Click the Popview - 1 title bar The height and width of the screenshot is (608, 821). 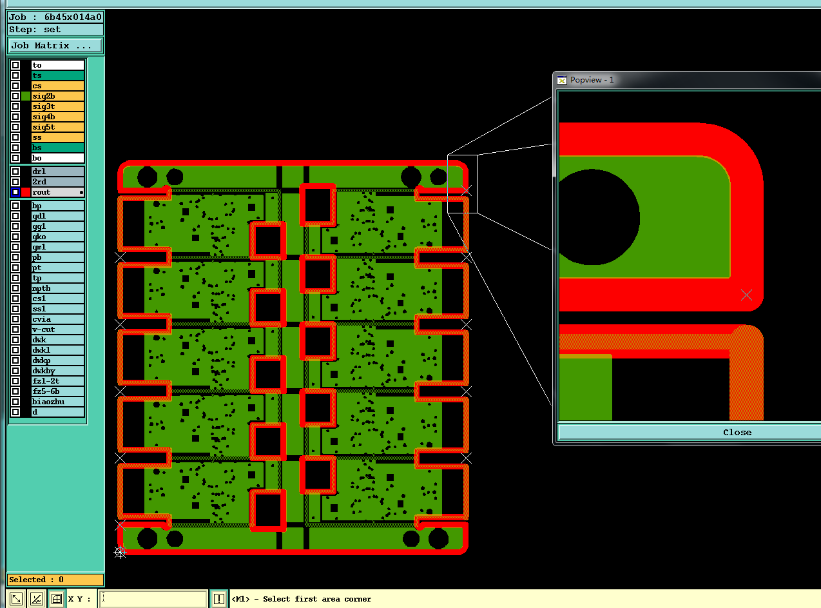point(688,80)
